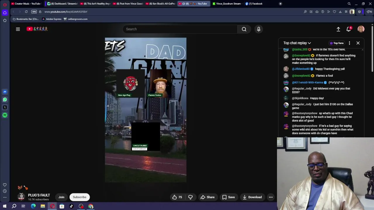Image resolution: width=374 pixels, height=210 pixels.
Task: Switch to Creator Music YouTube tab
Action: 26,4
